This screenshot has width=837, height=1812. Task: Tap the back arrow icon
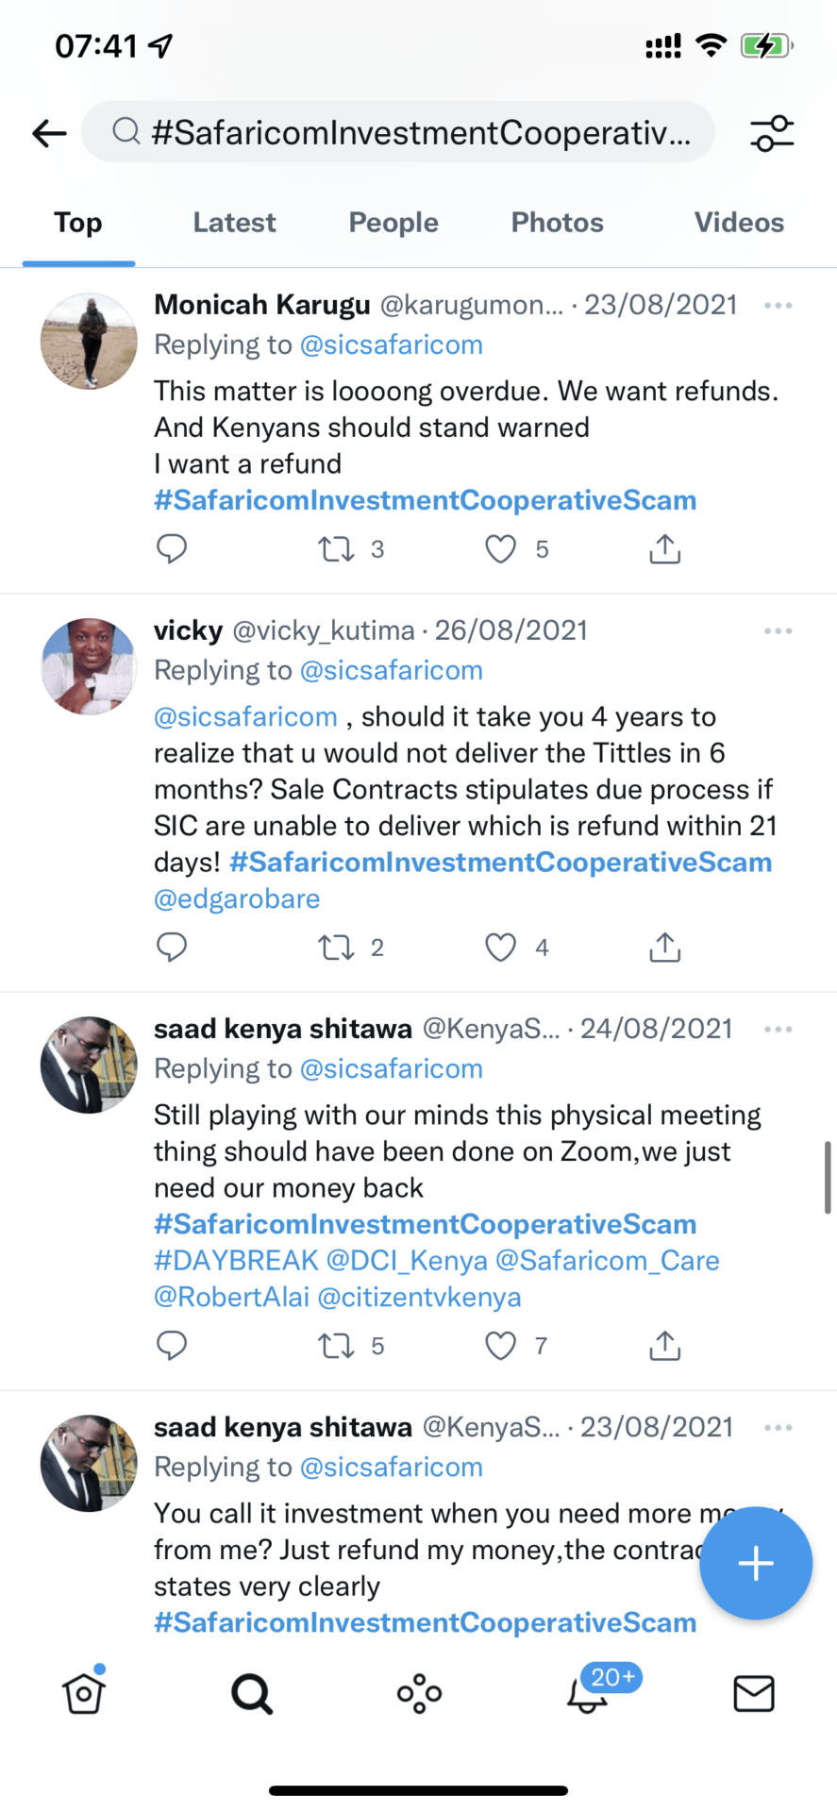point(49,133)
